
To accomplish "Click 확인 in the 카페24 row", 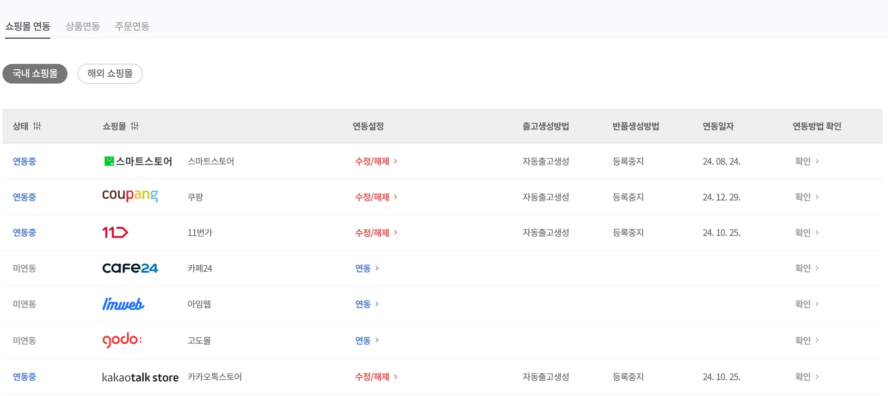I will (x=807, y=268).
